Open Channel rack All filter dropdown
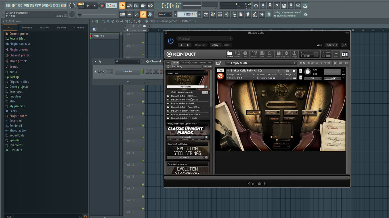Viewport: 389px width, 218px height. [127, 61]
